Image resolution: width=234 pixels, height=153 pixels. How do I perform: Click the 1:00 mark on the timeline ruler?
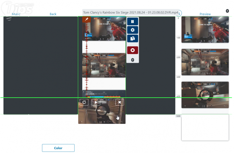tap(178, 38)
